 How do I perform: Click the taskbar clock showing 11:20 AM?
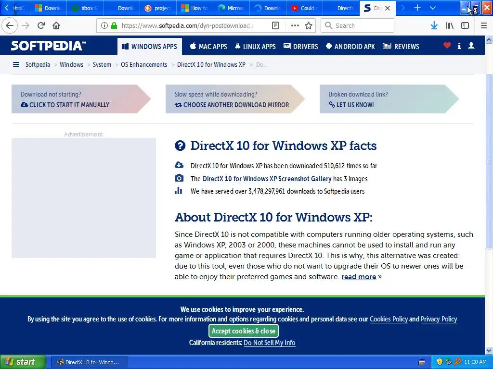pos(475,362)
